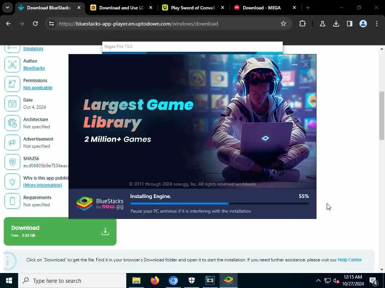Click the Vegas Pro 13.0 window title
Viewport: 385px width, 288px height.
pyautogui.click(x=118, y=46)
